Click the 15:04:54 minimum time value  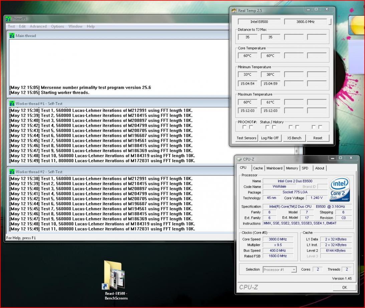247,84
